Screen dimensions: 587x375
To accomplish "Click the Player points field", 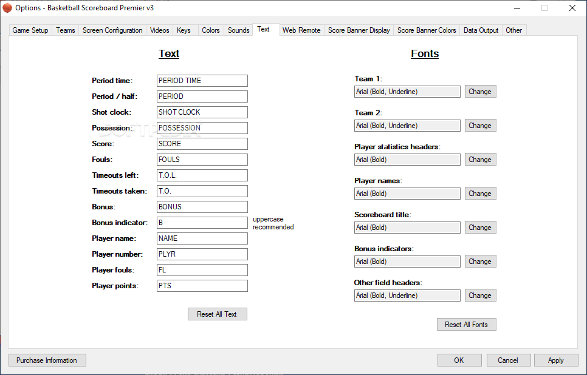I will (202, 286).
